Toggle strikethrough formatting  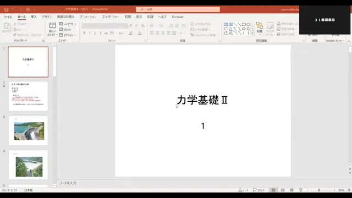click(x=106, y=33)
